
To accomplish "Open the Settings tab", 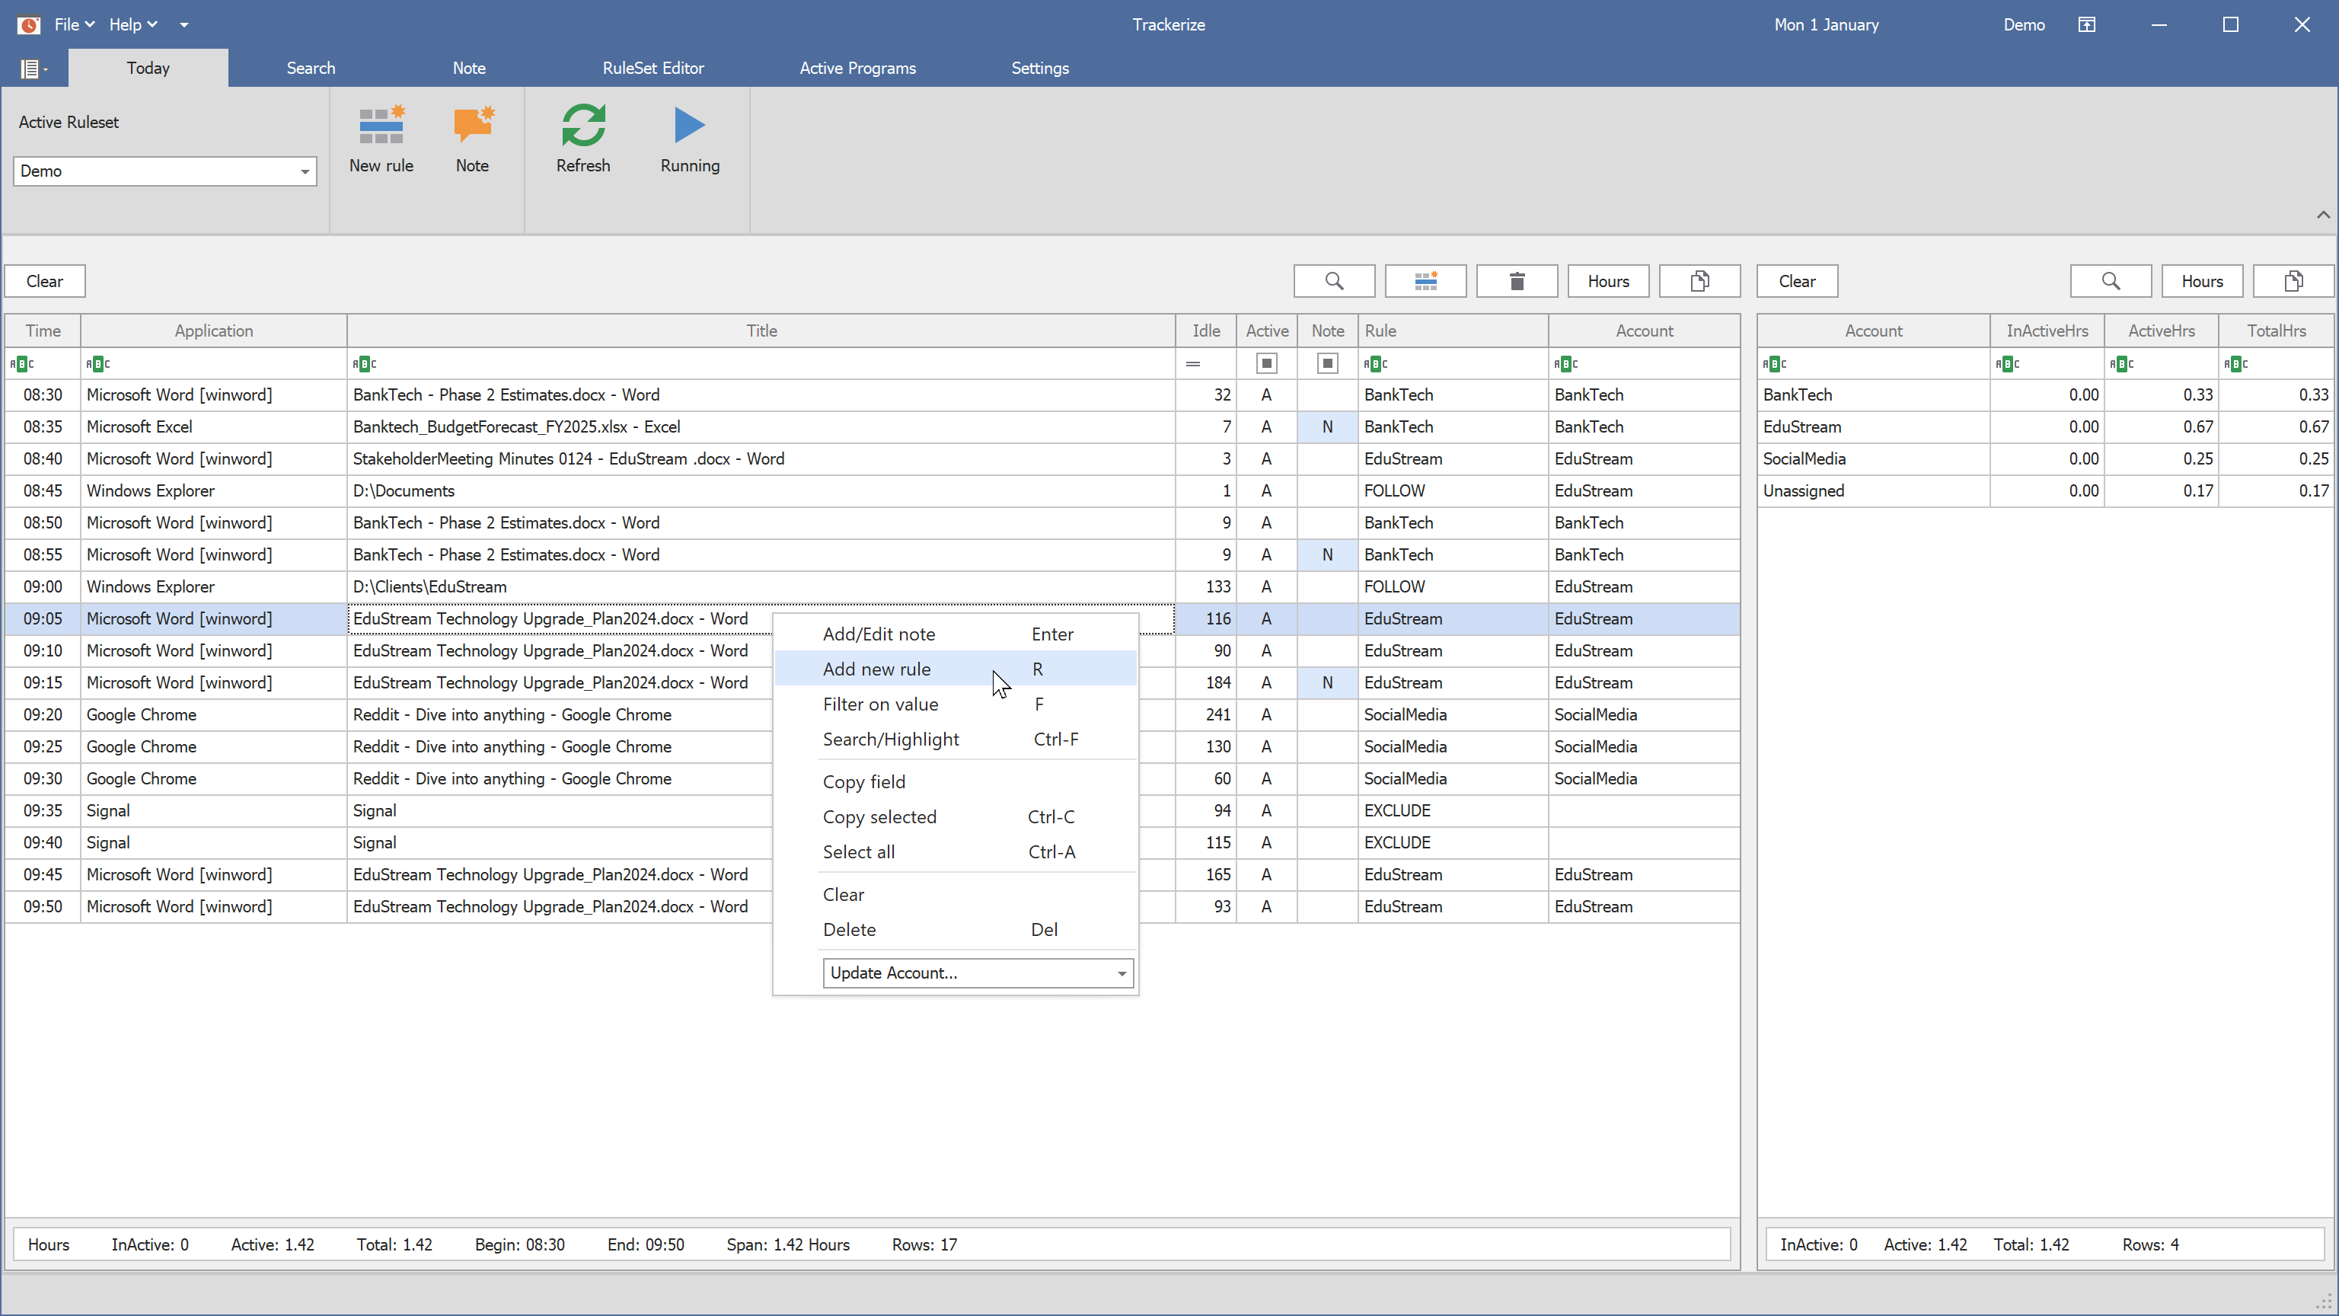I will (x=1039, y=68).
